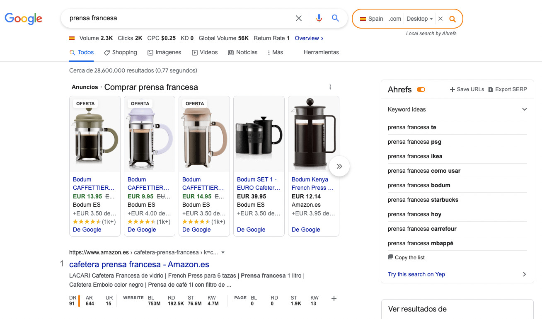The image size is (542, 319).
Task: Click the Google logo
Action: click(x=24, y=19)
